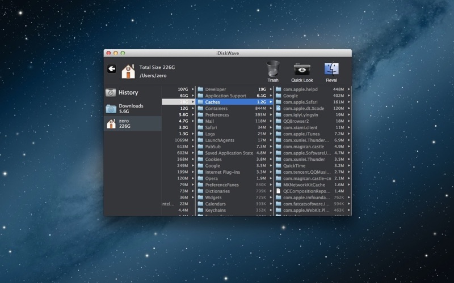Expand arrow next to 107G row
Image resolution: width=454 pixels, height=283 pixels.
pos(193,89)
